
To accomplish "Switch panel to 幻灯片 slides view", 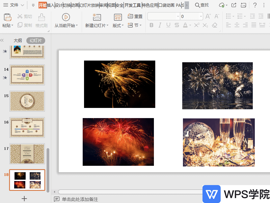I will click(x=36, y=41).
